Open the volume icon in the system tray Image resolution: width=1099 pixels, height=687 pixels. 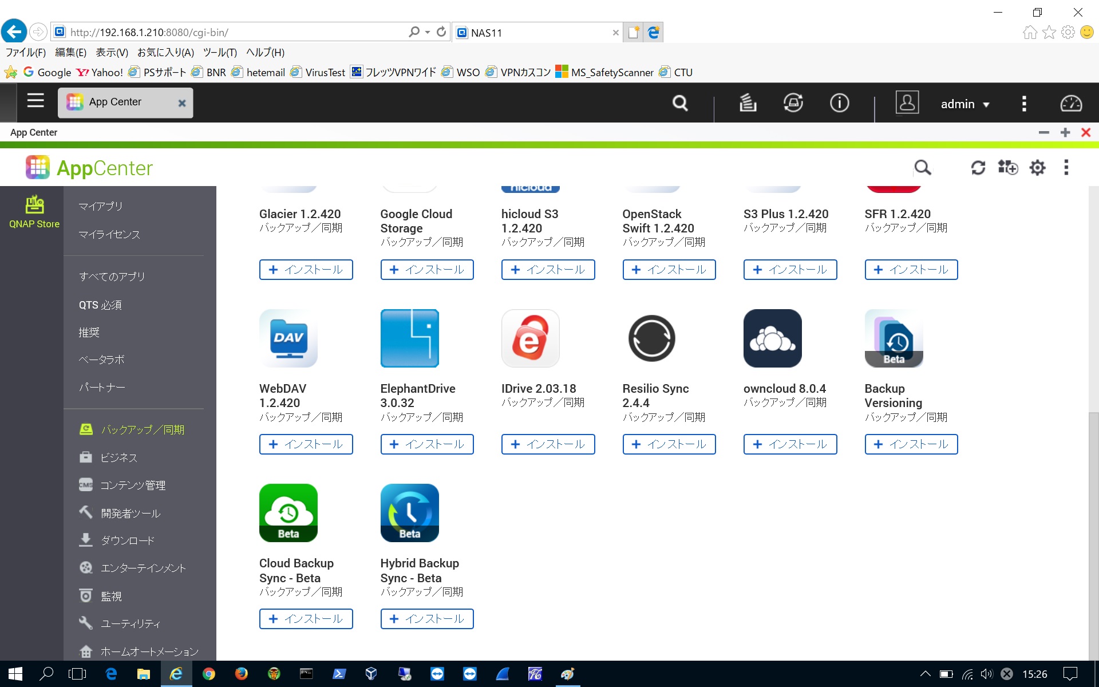[x=986, y=674]
